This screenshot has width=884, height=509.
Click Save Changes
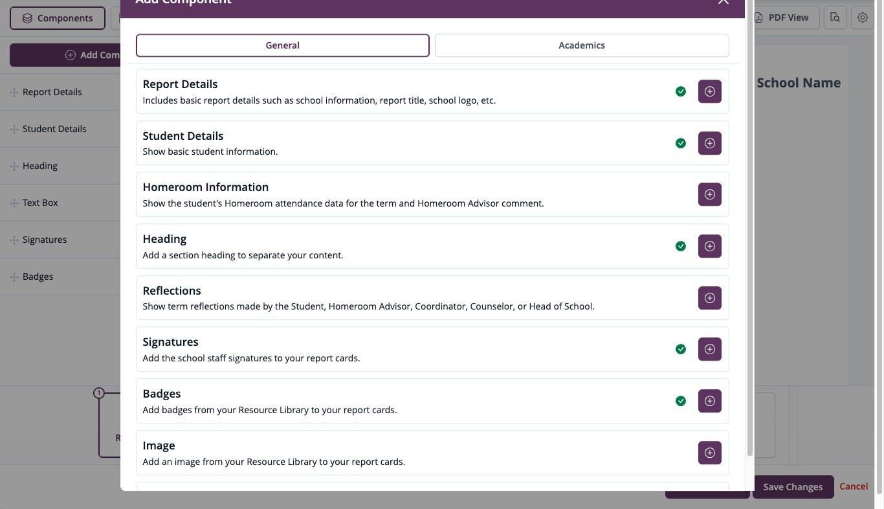pyautogui.click(x=793, y=487)
